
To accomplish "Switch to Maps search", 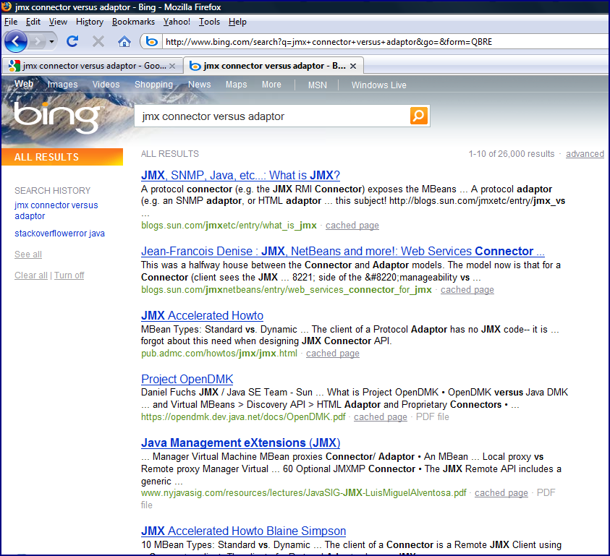I will click(236, 85).
